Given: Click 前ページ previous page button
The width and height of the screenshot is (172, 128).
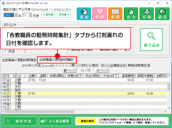Looking at the screenshot, I should 70,70.
